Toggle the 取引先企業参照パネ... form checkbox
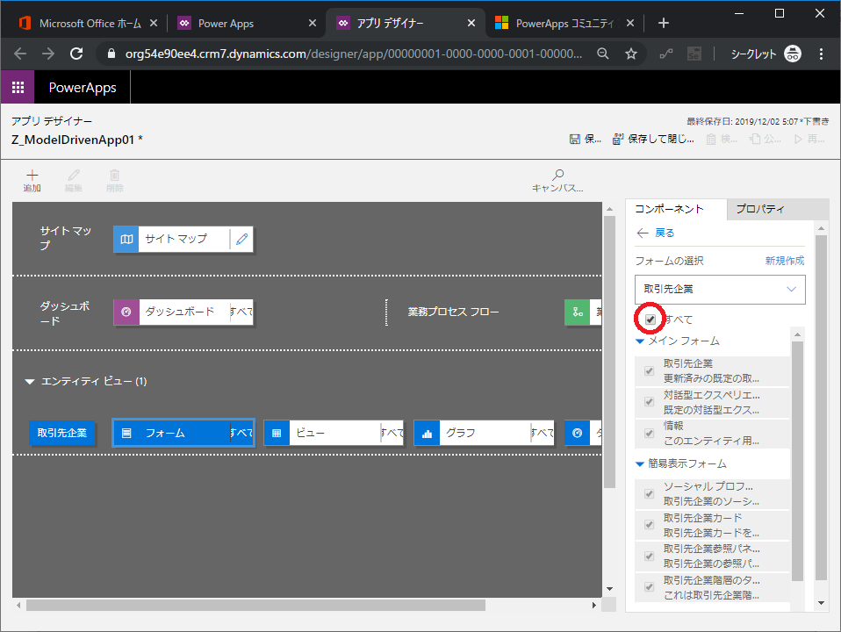Screen dimensions: 841x632 tap(649, 556)
